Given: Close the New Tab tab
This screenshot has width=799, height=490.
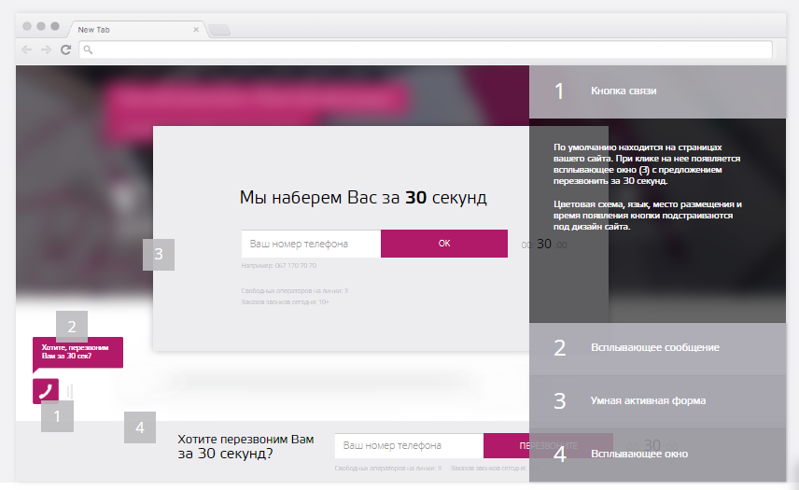Looking at the screenshot, I should (x=196, y=30).
